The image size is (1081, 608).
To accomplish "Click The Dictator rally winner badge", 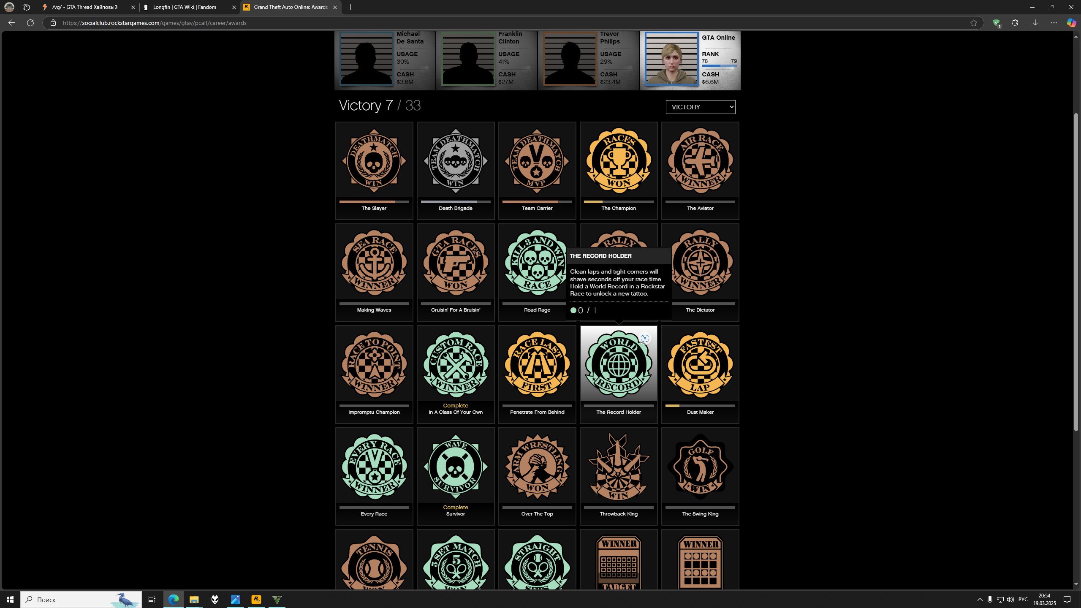I will coord(703,263).
